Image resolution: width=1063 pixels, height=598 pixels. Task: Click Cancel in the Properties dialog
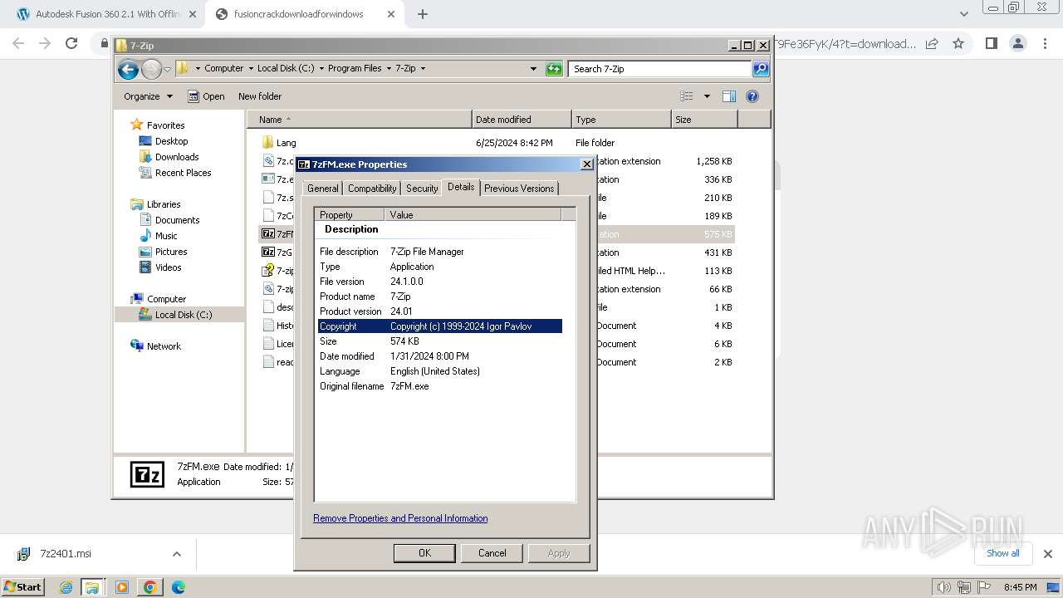pos(492,553)
